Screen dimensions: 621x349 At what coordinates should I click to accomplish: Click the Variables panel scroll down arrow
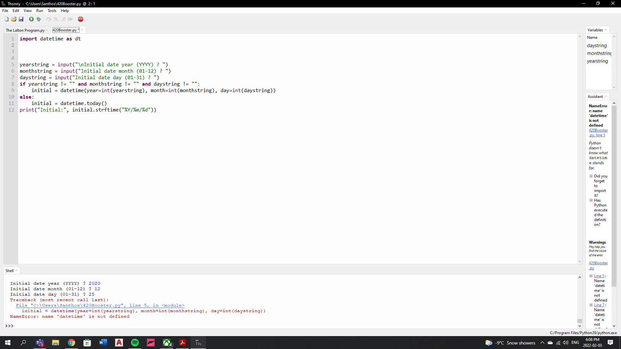click(x=614, y=87)
